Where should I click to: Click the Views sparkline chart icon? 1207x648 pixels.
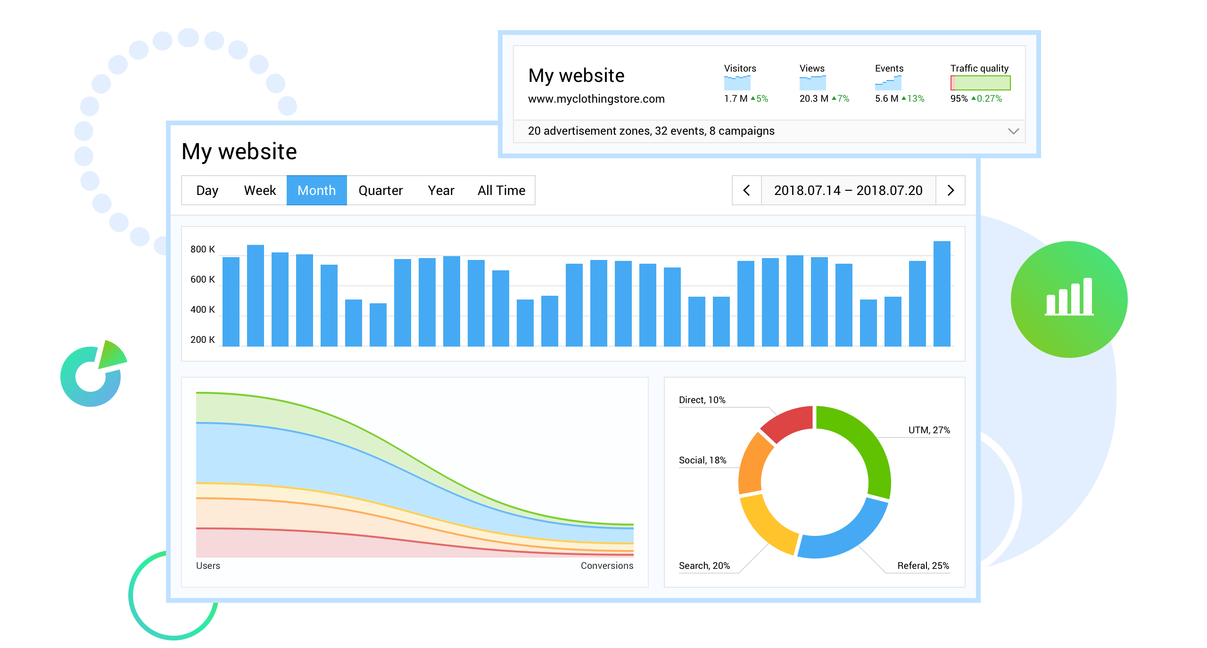pos(812,84)
